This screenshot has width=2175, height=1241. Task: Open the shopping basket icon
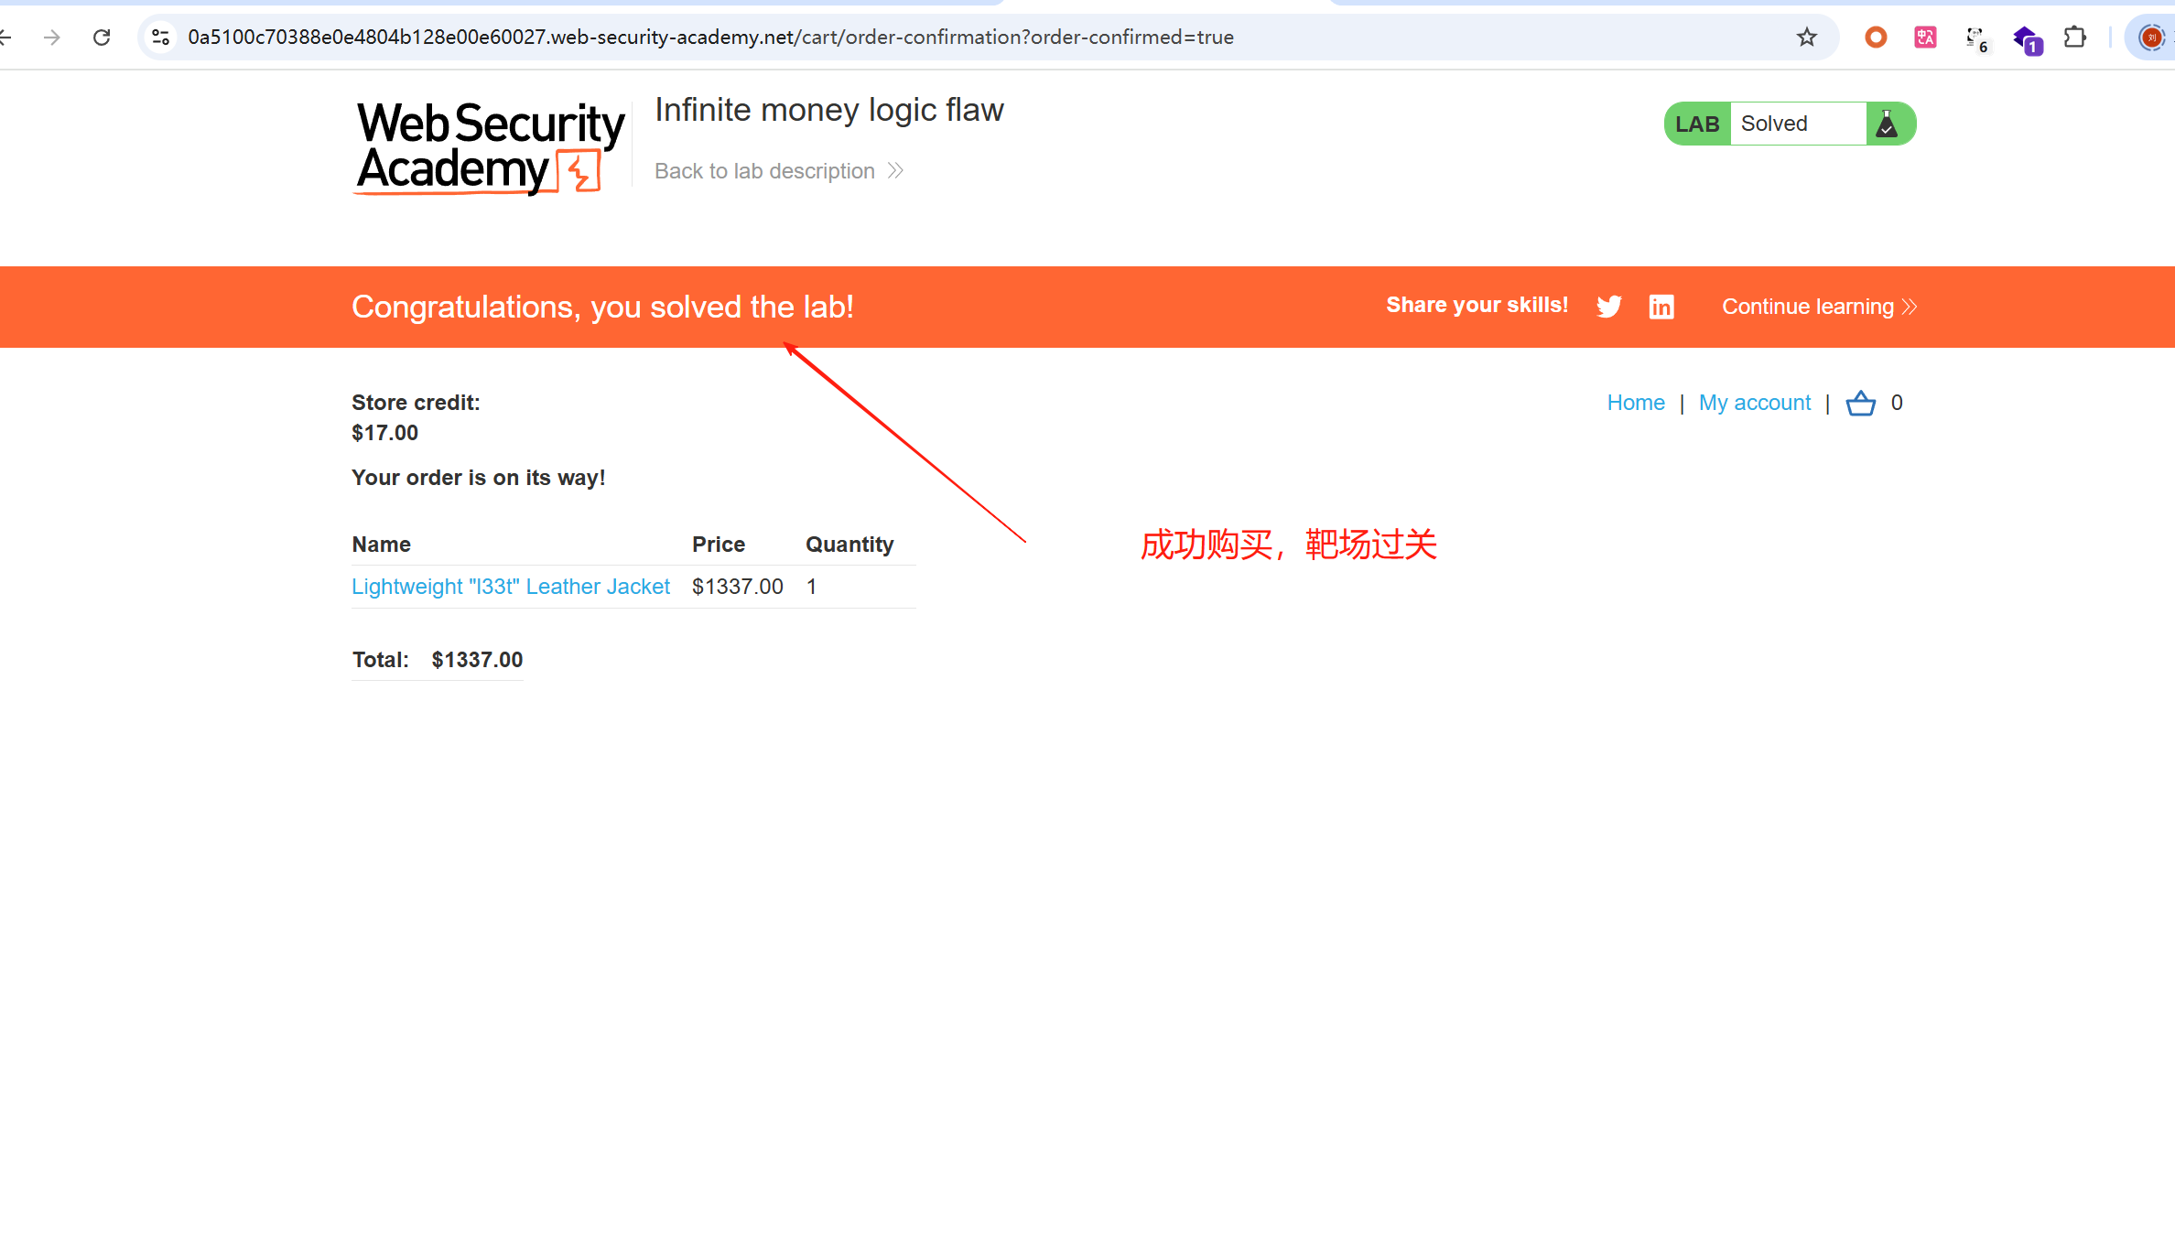1860,403
